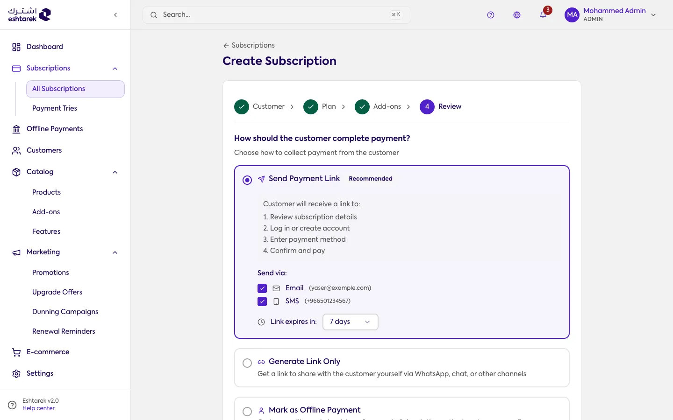Click the Marketing megaphone icon
The height and width of the screenshot is (420, 673).
point(16,252)
